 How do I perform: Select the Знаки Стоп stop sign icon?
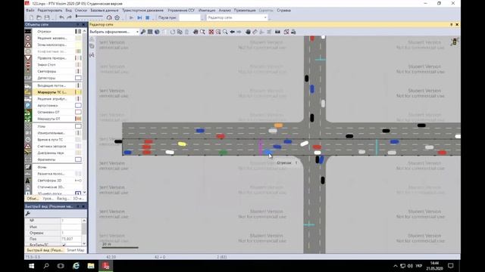click(28, 64)
